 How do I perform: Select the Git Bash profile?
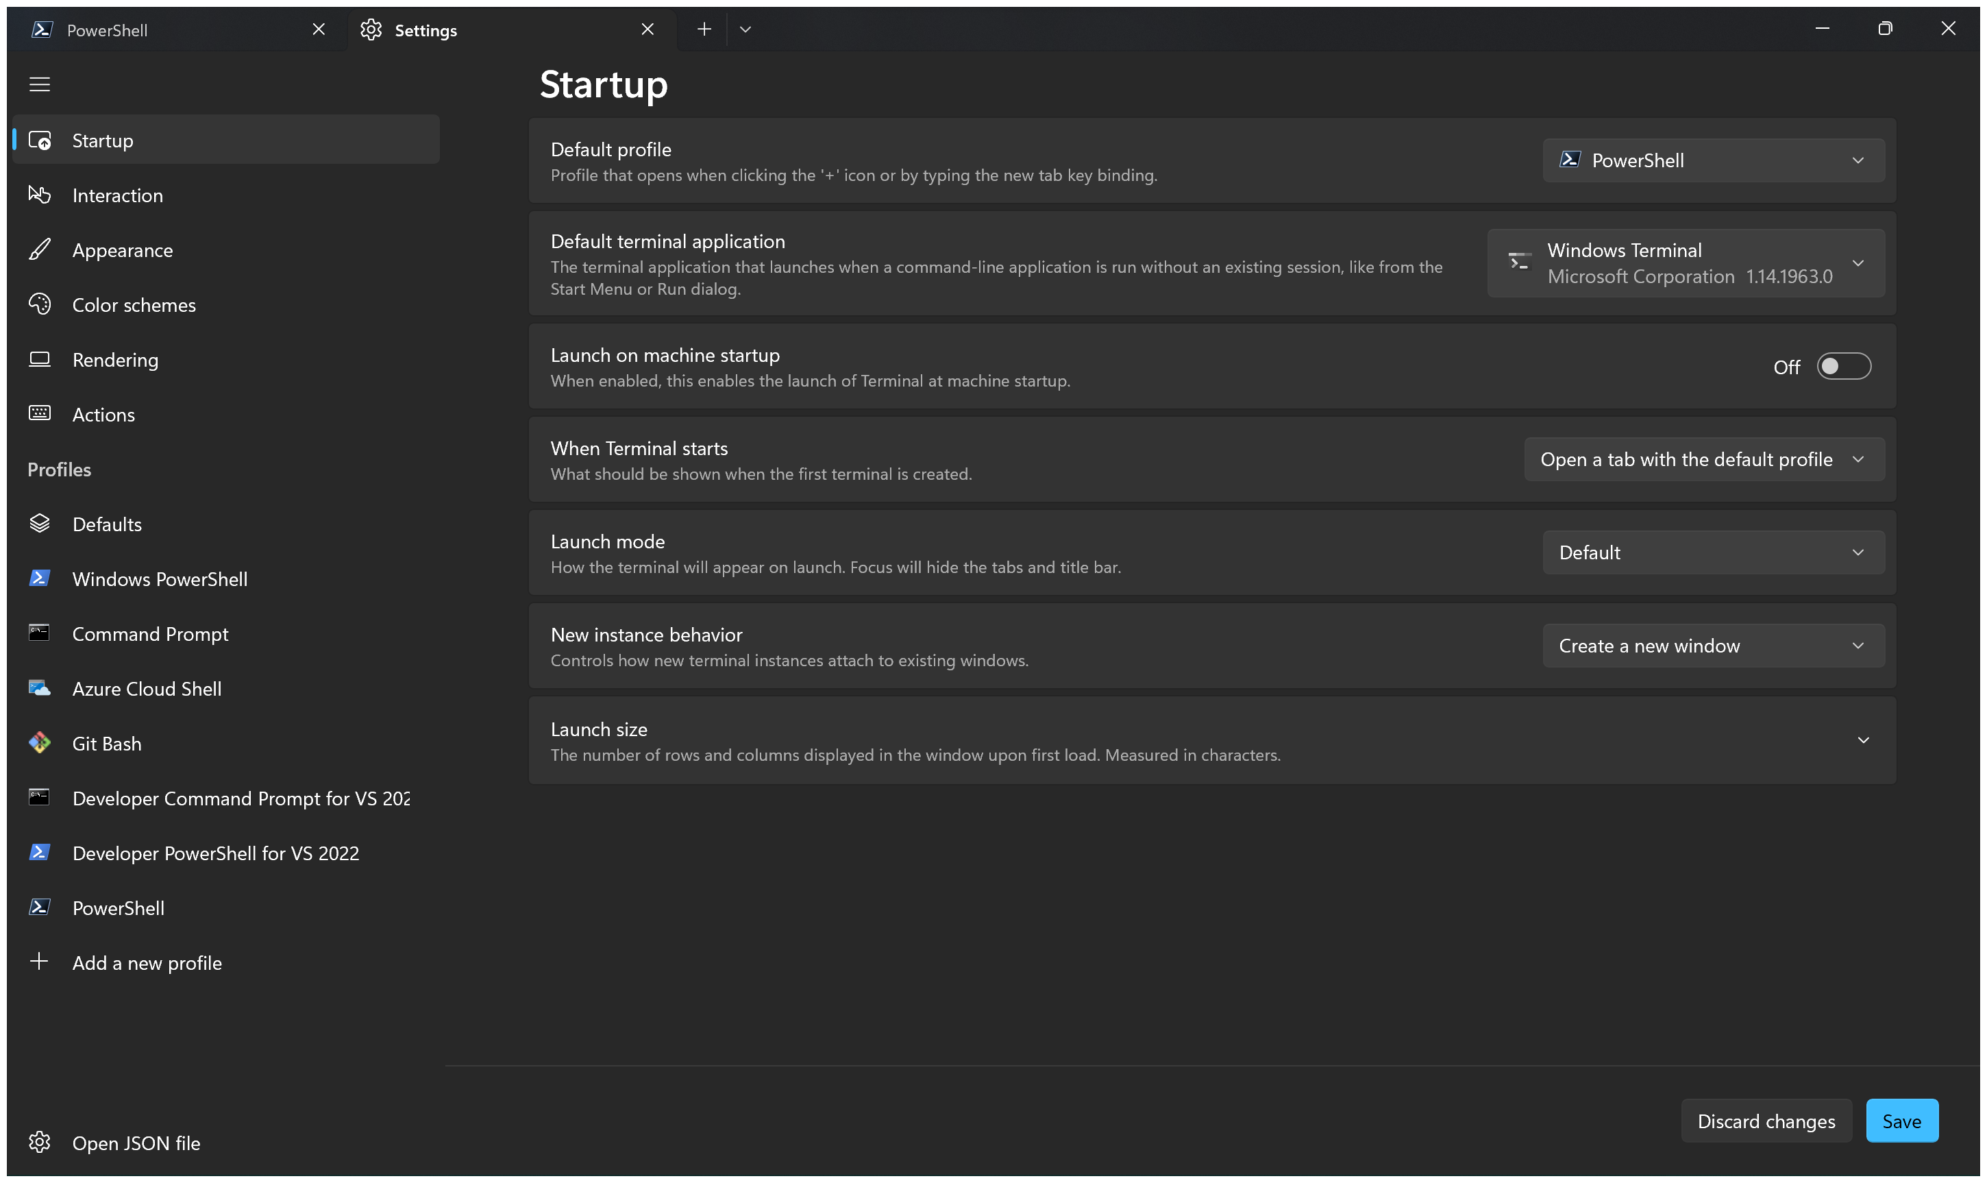pyautogui.click(x=107, y=744)
